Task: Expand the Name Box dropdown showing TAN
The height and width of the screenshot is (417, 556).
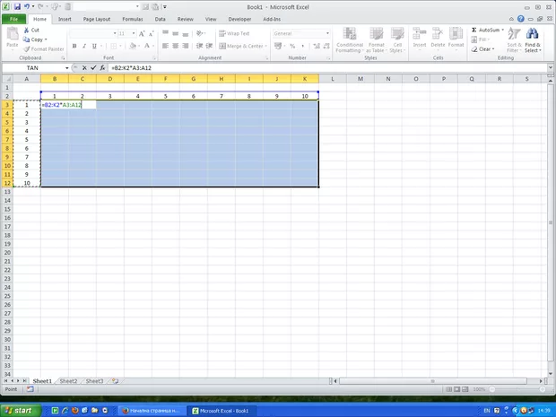Action: (x=66, y=68)
